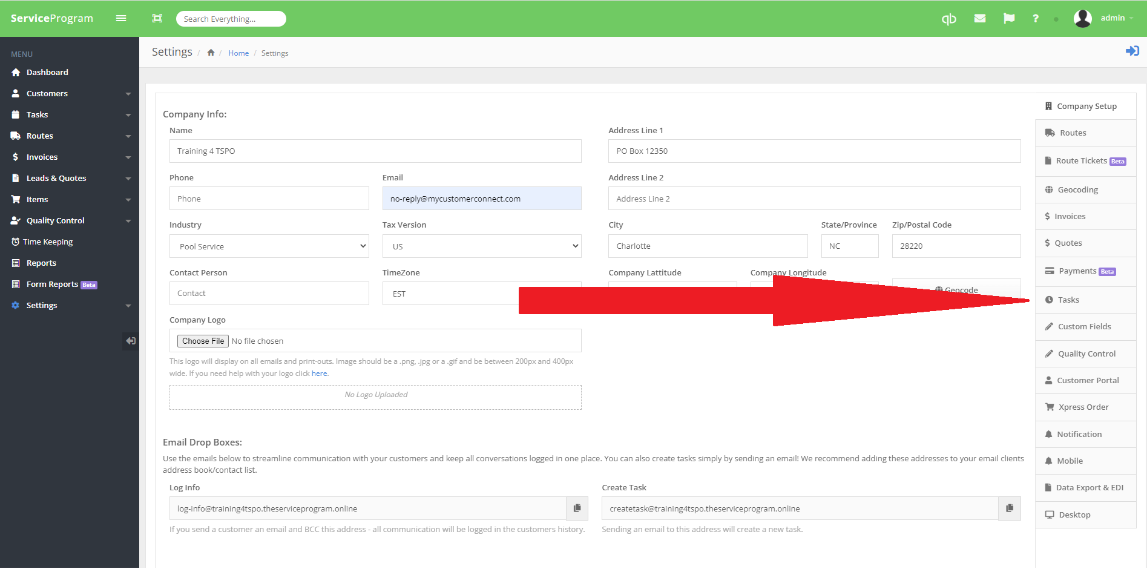
Task: Click the logo help 'here' link
Action: coord(319,373)
